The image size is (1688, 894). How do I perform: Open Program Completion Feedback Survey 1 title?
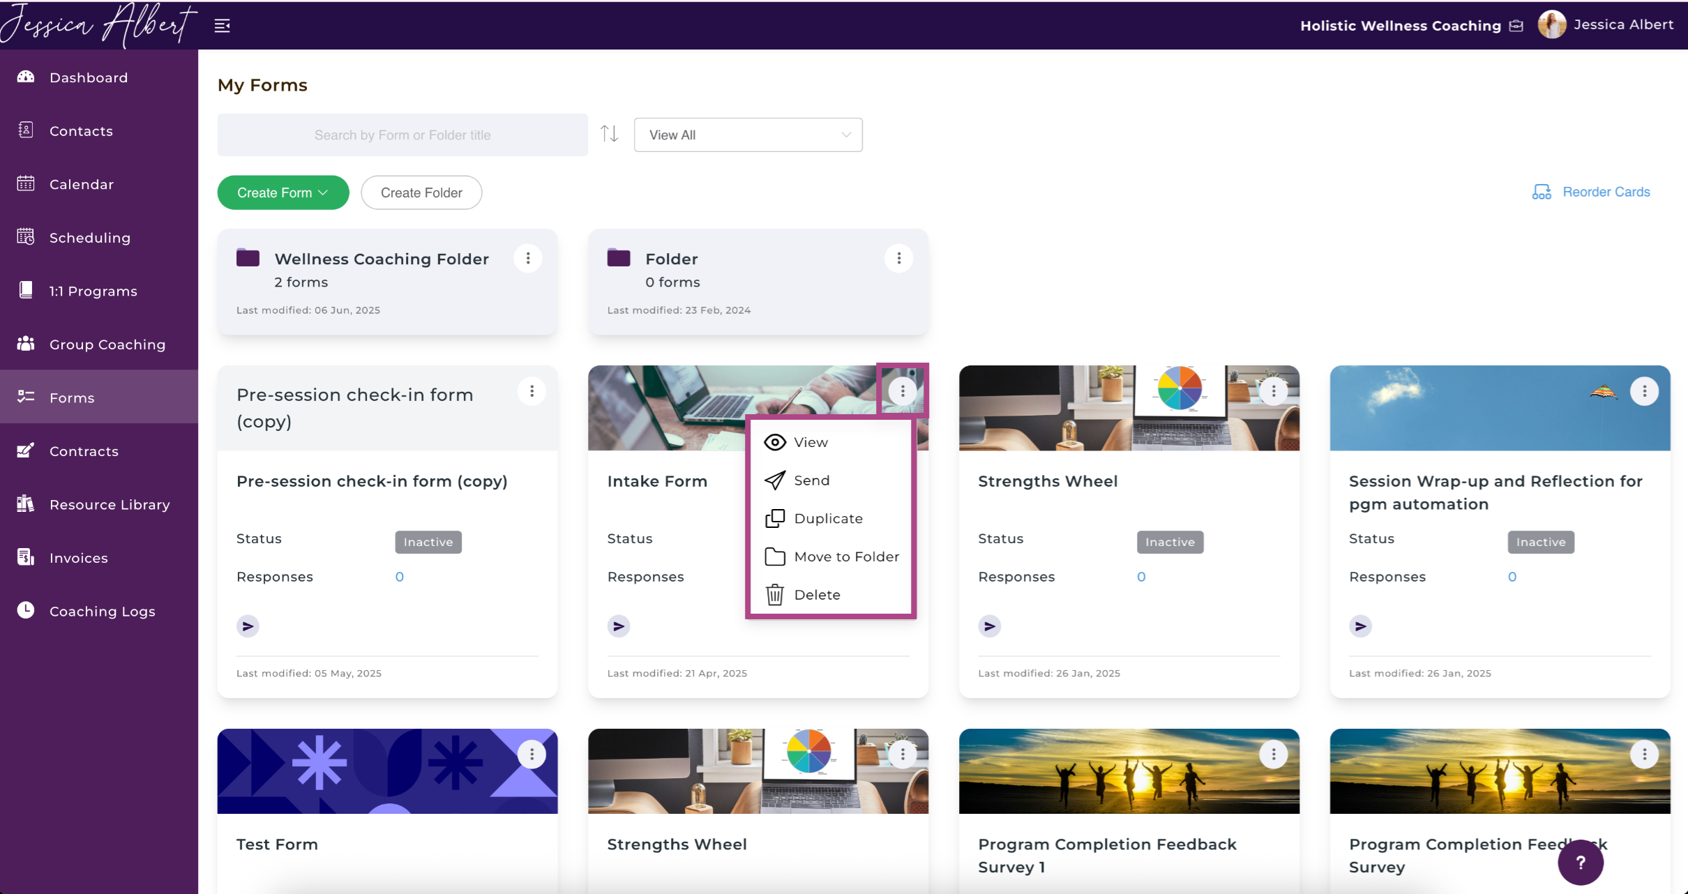(x=1107, y=856)
